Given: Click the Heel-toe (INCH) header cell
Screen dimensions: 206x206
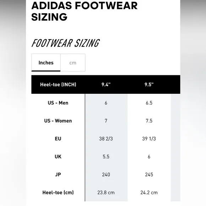Looking at the screenshot, I should [x=58, y=85].
